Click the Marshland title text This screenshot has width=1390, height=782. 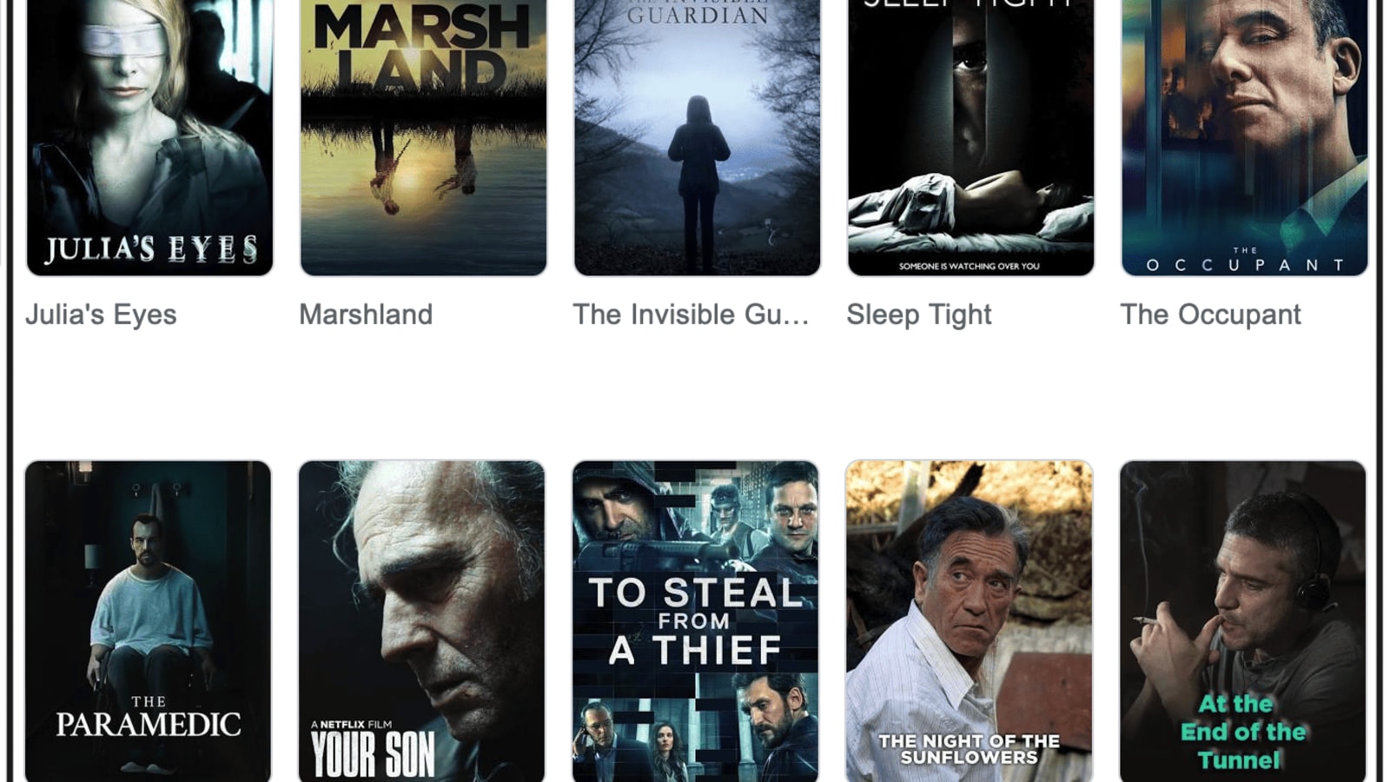[366, 315]
